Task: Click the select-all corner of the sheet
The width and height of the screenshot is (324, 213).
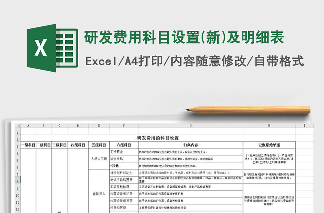Action: coord(18,126)
